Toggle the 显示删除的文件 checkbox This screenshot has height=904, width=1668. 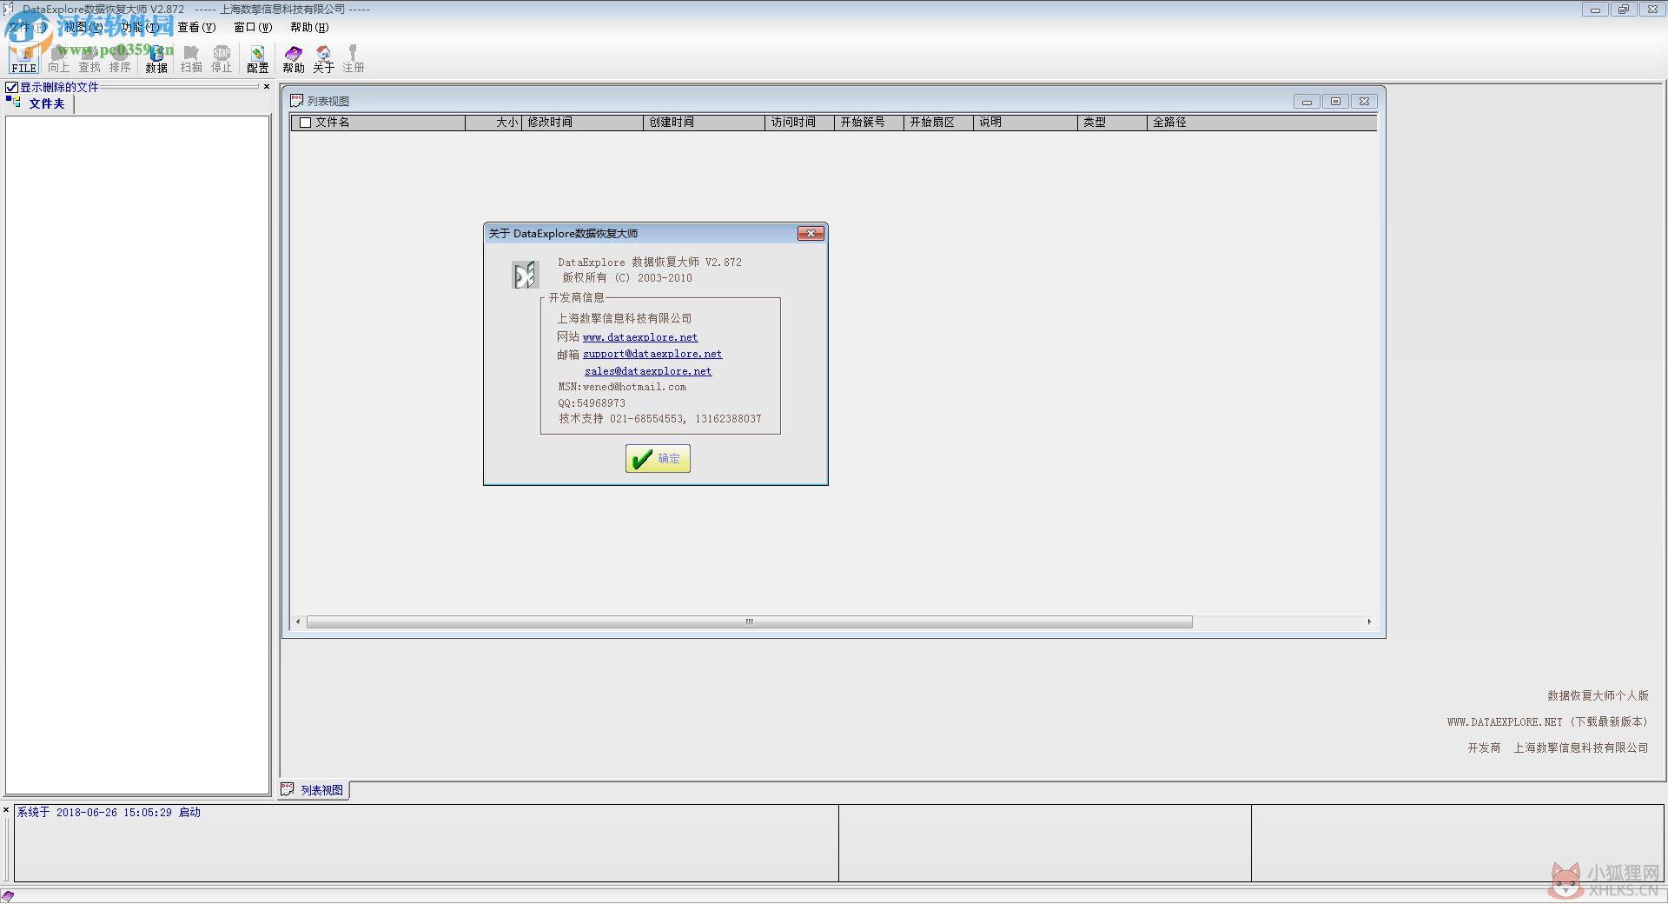(x=12, y=87)
